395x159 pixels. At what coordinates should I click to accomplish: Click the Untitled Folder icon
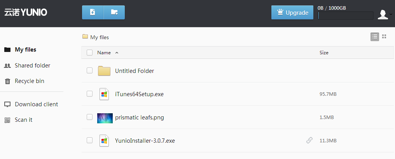click(104, 71)
